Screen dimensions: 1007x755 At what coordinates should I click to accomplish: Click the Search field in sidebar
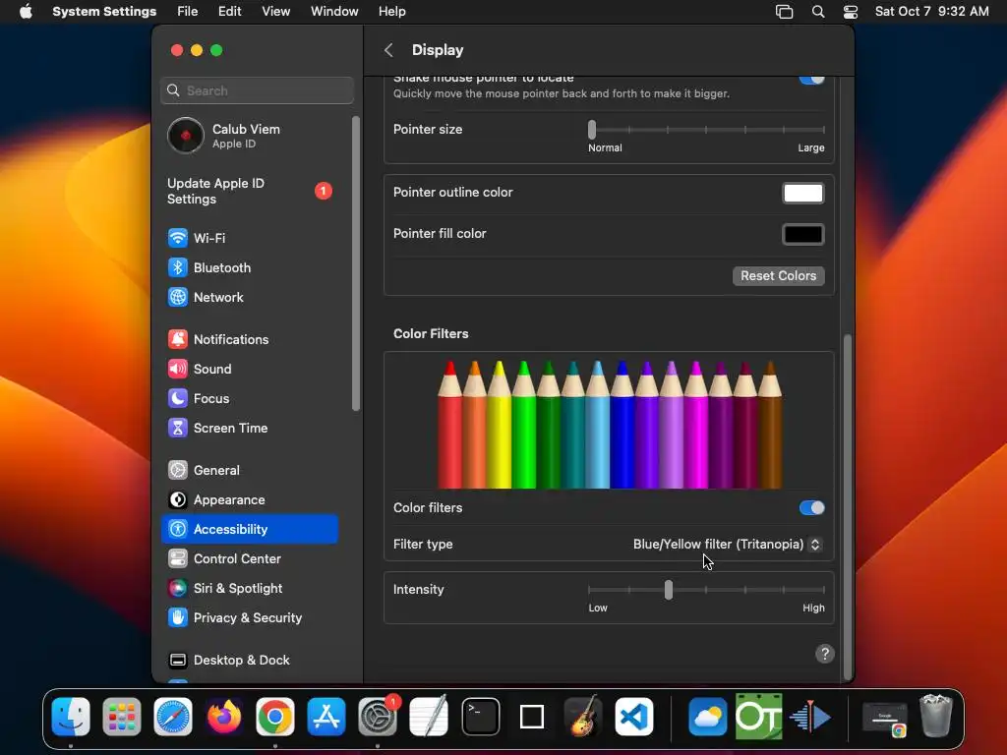pyautogui.click(x=257, y=90)
